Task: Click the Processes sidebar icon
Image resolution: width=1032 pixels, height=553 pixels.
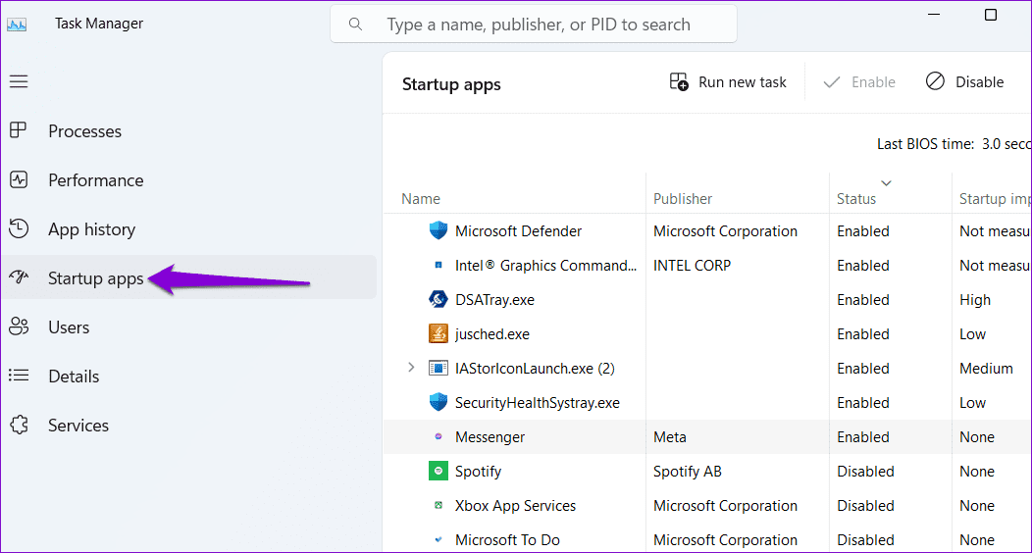Action: point(19,130)
